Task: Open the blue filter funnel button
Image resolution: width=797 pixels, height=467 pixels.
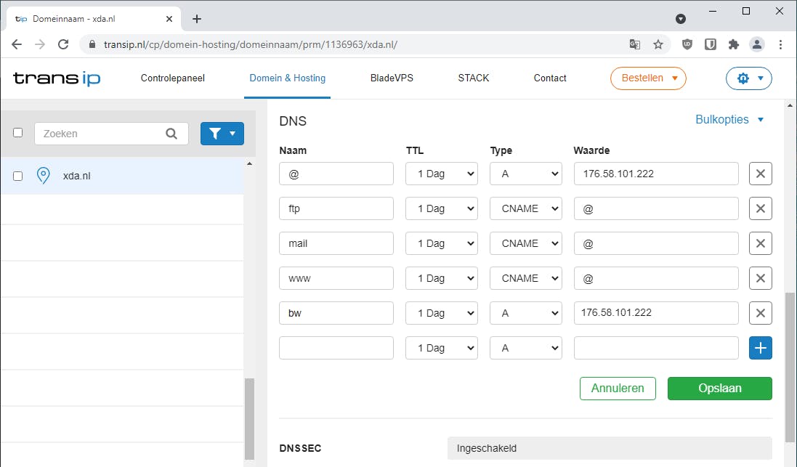Action: pos(222,134)
